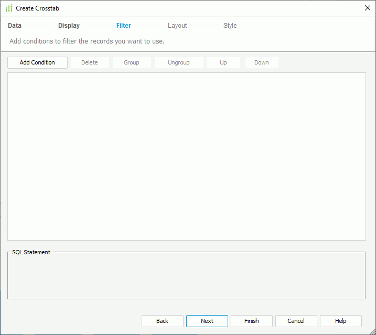Click the 'Add conditions to filter' instruction text
Viewport: 376px width, 335px height.
87,41
